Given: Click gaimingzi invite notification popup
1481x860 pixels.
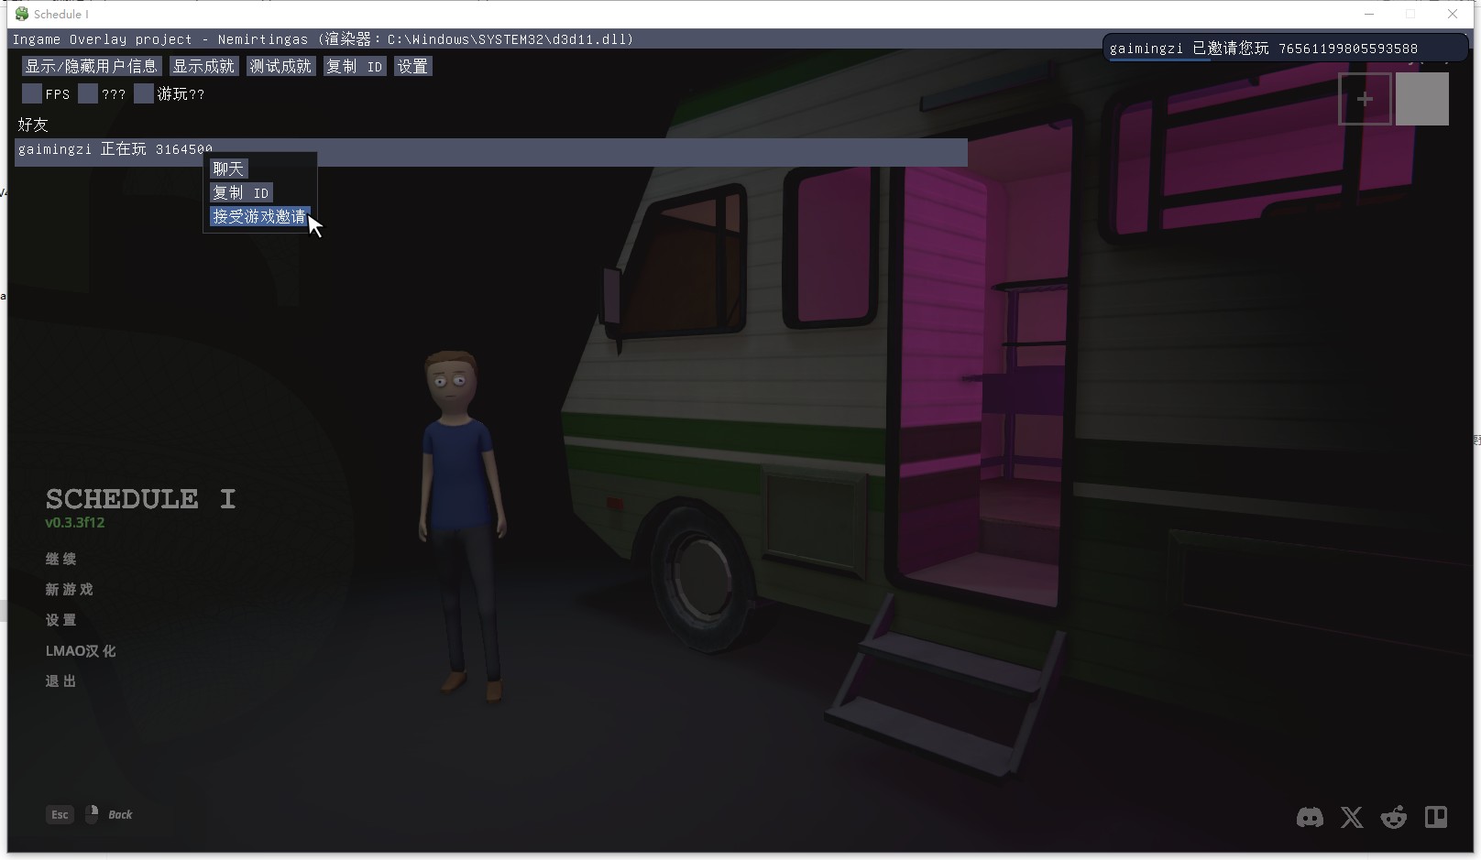Looking at the screenshot, I should coord(1286,48).
